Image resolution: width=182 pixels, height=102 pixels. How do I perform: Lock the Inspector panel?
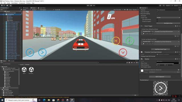(179, 8)
